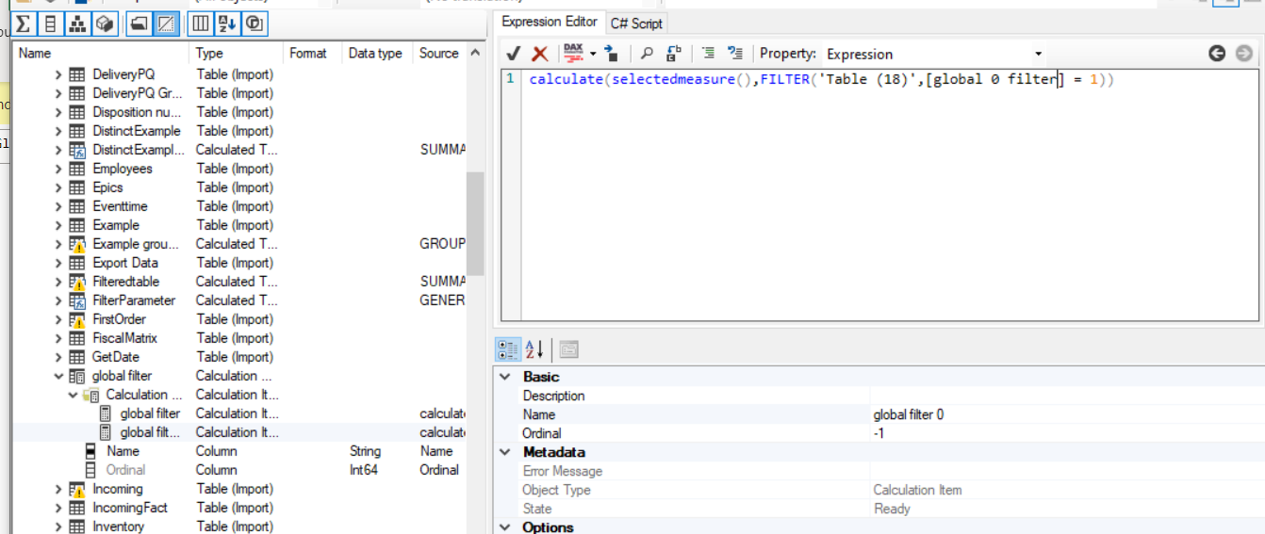Toggle Show Hierarchies toolbar button
The image size is (1265, 534).
[77, 23]
